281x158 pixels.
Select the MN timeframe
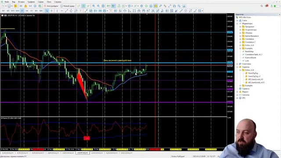coord(41,11)
